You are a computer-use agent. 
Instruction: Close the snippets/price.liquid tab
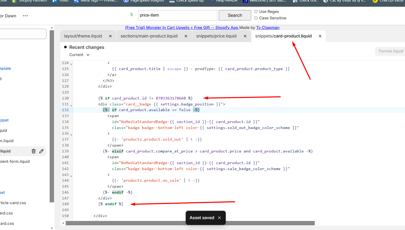click(245, 36)
